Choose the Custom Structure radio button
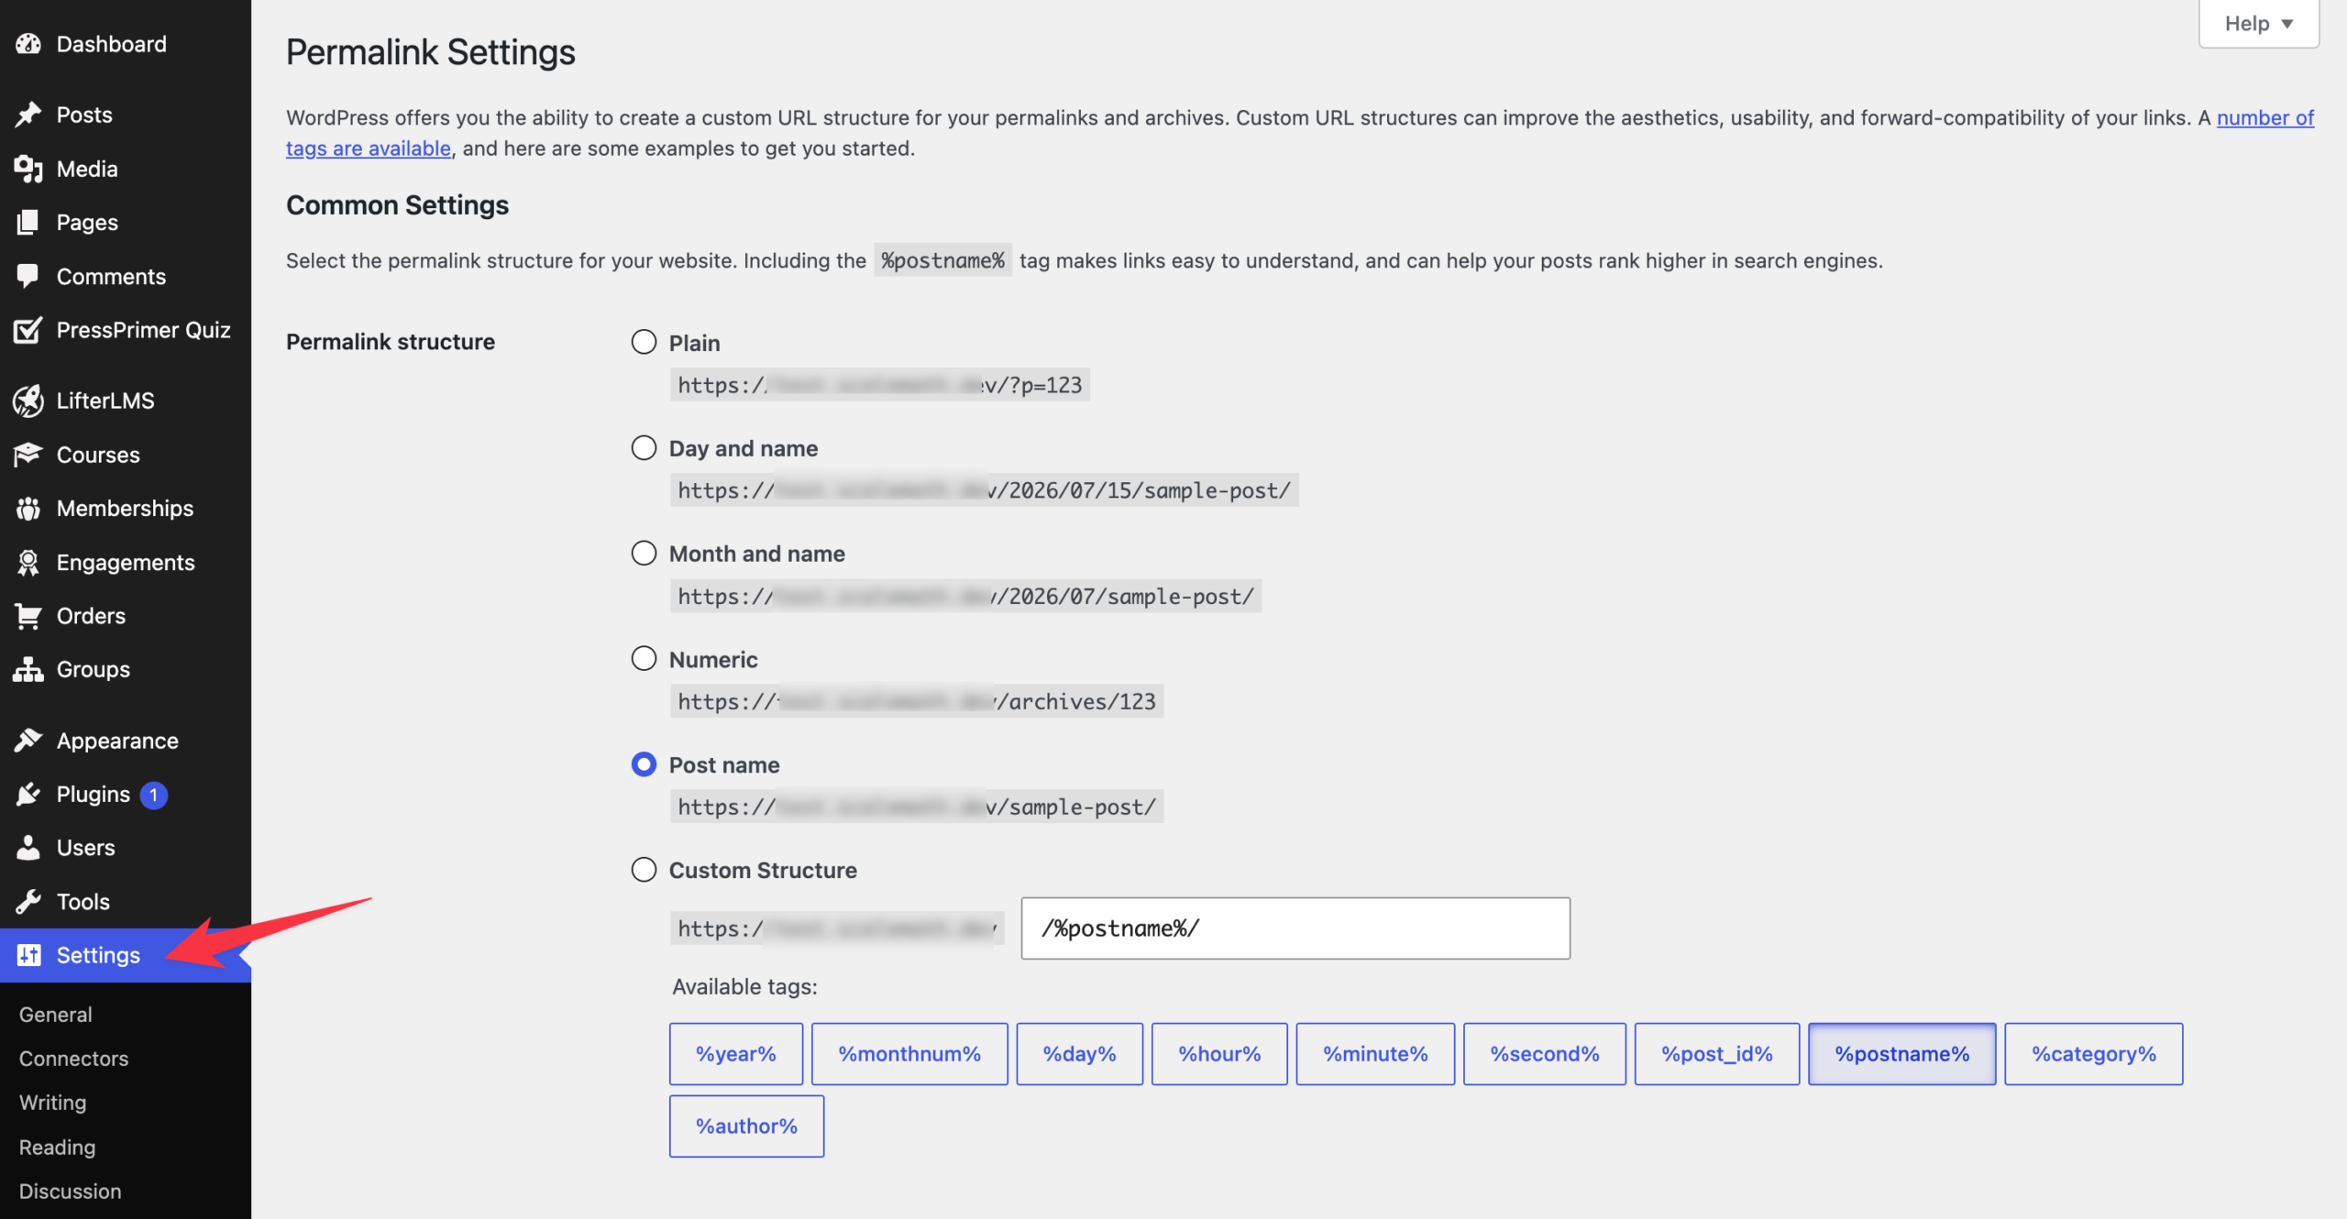The image size is (2347, 1219). click(644, 870)
